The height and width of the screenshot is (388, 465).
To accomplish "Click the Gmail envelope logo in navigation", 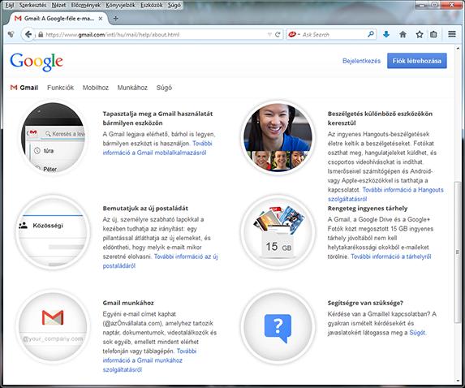I will pos(14,88).
